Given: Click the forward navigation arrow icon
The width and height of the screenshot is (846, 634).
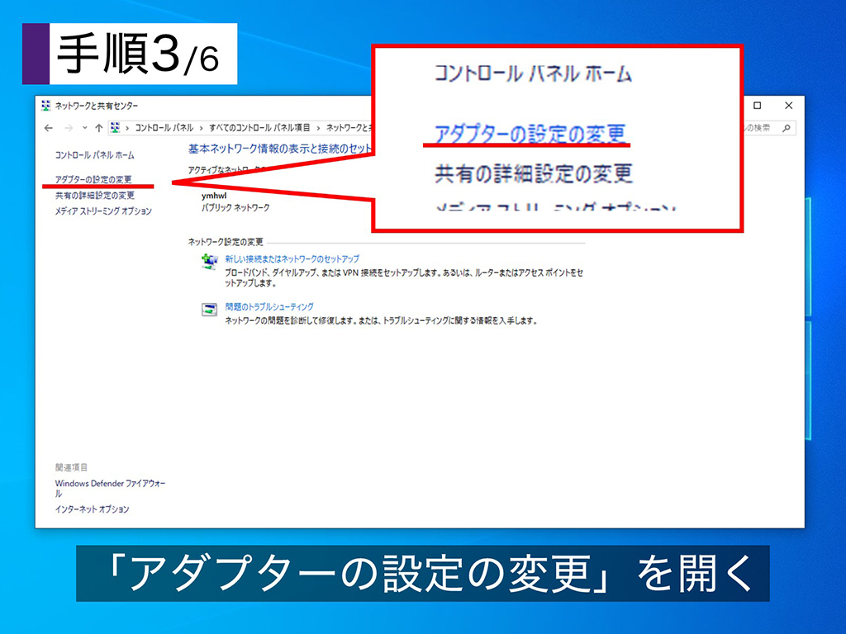Looking at the screenshot, I should 67,128.
